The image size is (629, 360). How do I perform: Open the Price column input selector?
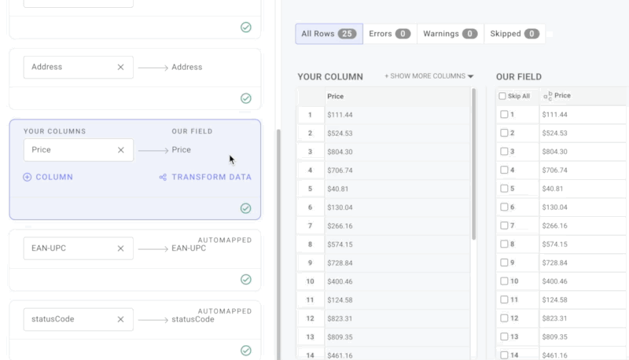pyautogui.click(x=71, y=150)
